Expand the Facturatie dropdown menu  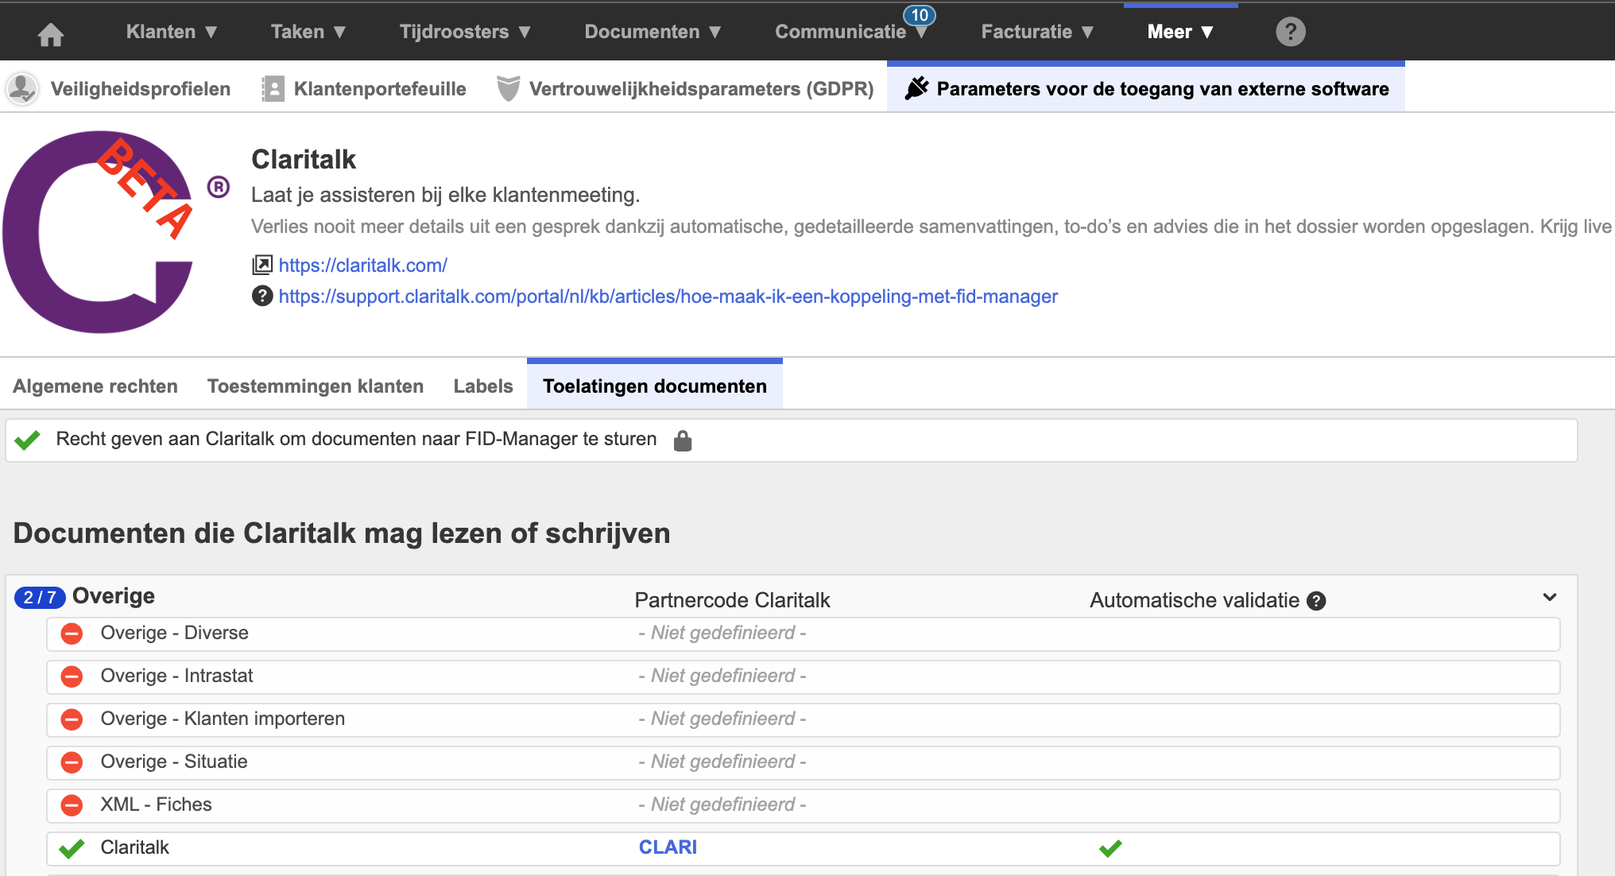1036,32
